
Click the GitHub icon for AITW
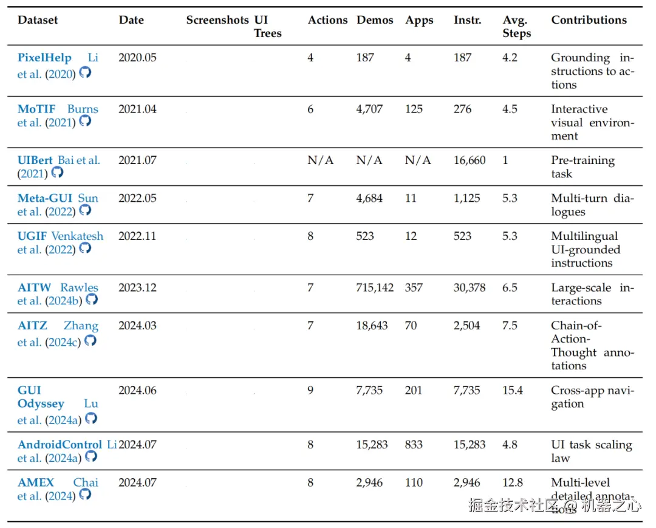(91, 300)
